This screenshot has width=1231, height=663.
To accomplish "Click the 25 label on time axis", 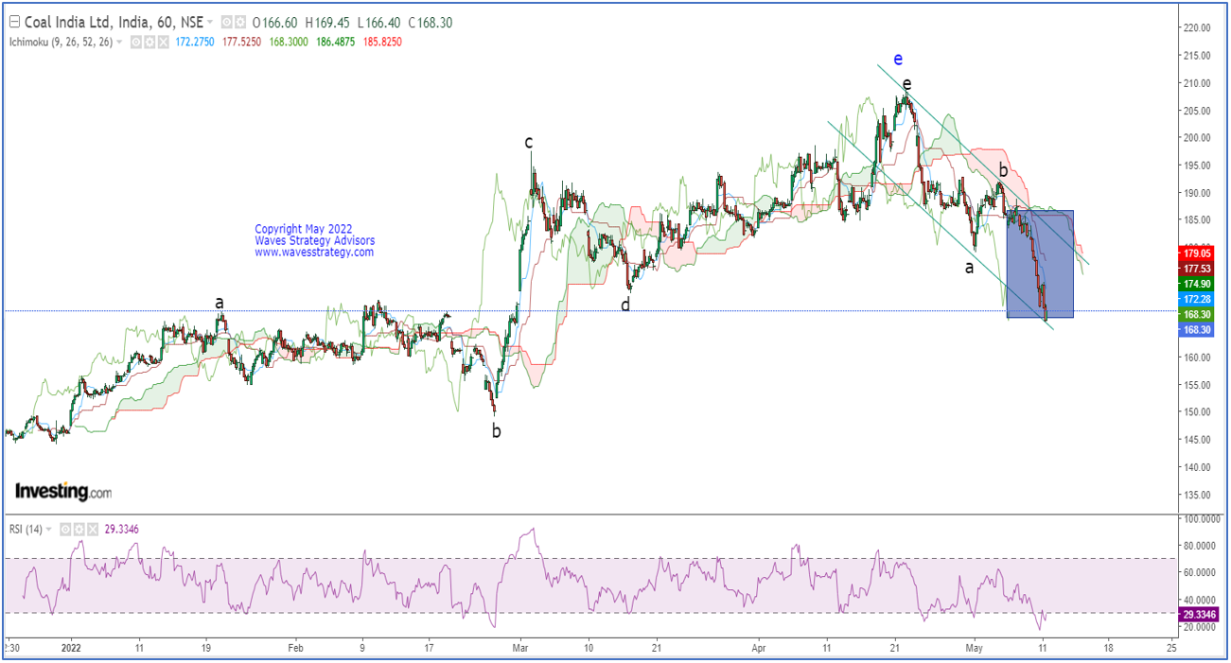I will 1171,649.
